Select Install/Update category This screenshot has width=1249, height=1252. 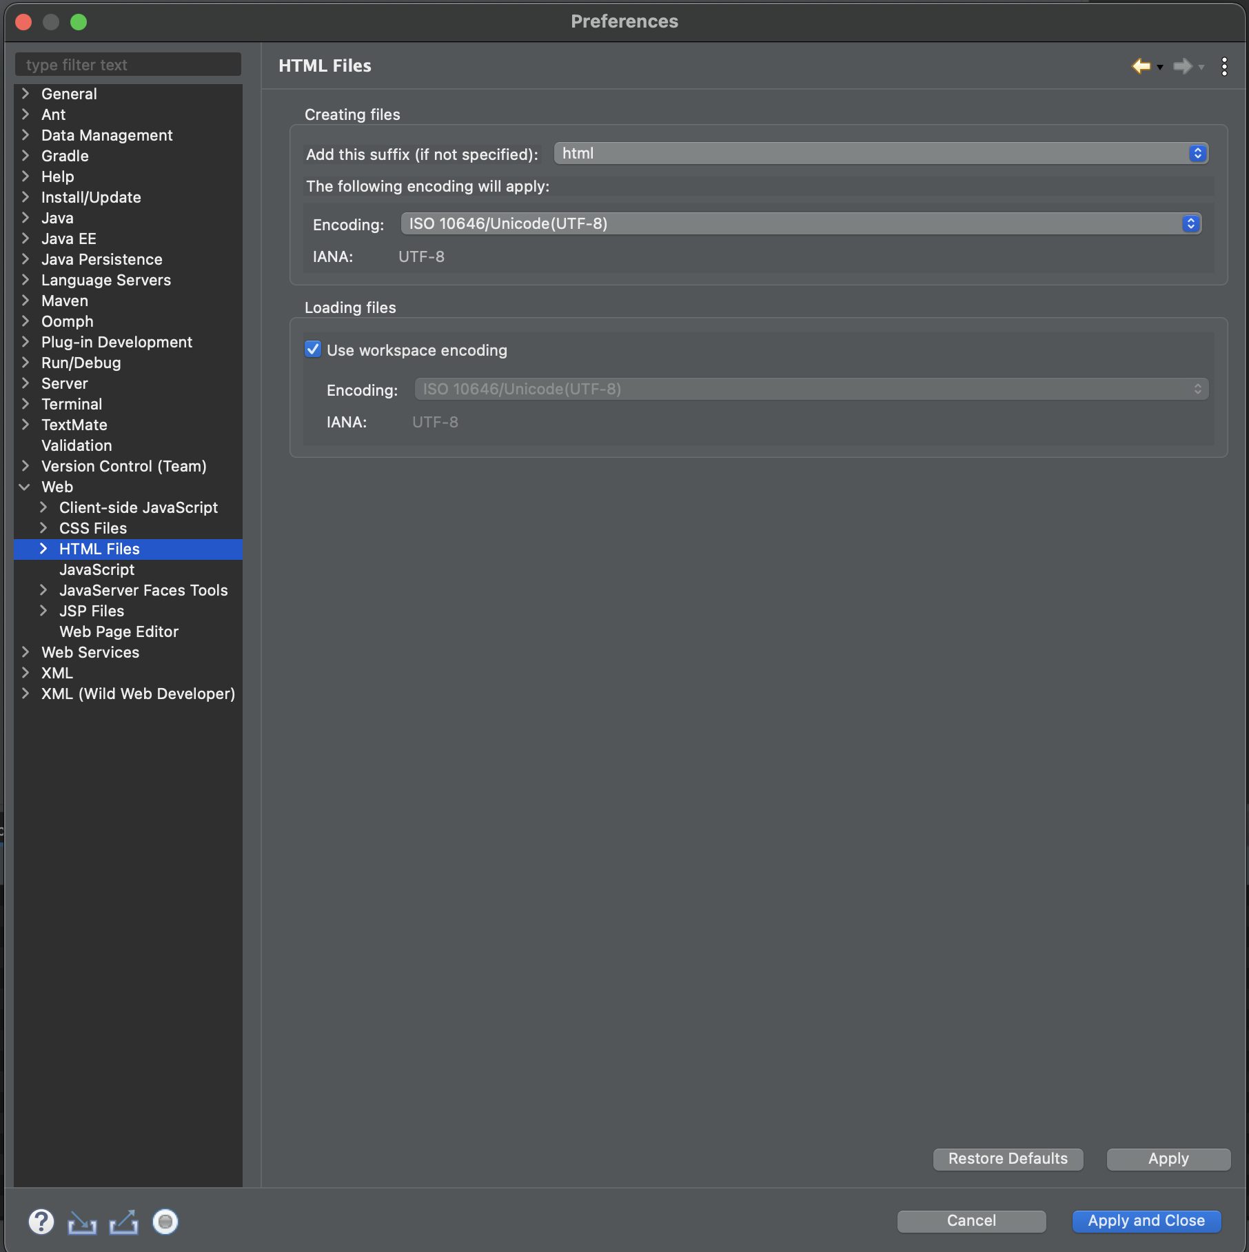coord(91,197)
